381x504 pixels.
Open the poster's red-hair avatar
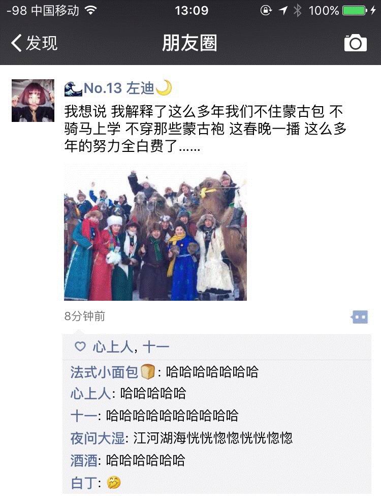pyautogui.click(x=33, y=101)
